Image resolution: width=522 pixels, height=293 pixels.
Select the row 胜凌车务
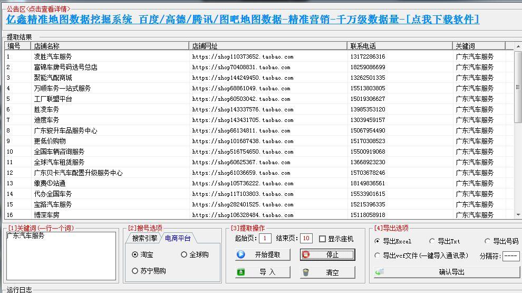pyautogui.click(x=259, y=109)
